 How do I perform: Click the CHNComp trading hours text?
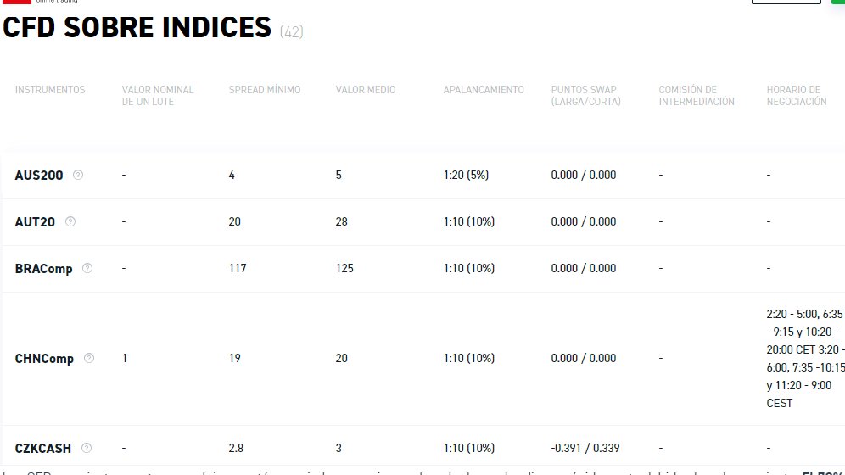pyautogui.click(x=805, y=359)
